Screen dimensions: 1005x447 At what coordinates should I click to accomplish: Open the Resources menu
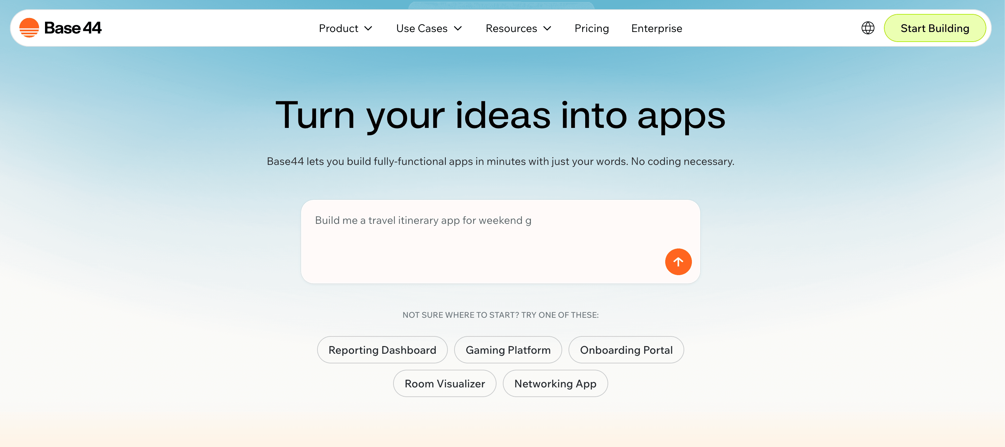coord(511,28)
